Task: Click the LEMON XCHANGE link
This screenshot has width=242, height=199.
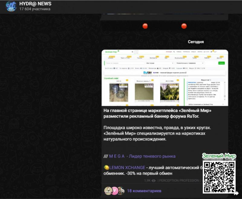Action: tap(127, 167)
